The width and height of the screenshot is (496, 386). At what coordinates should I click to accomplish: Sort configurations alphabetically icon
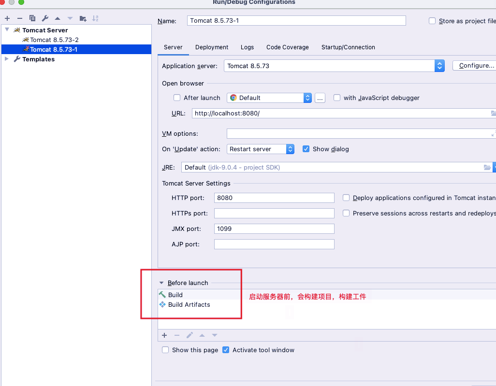tap(95, 19)
